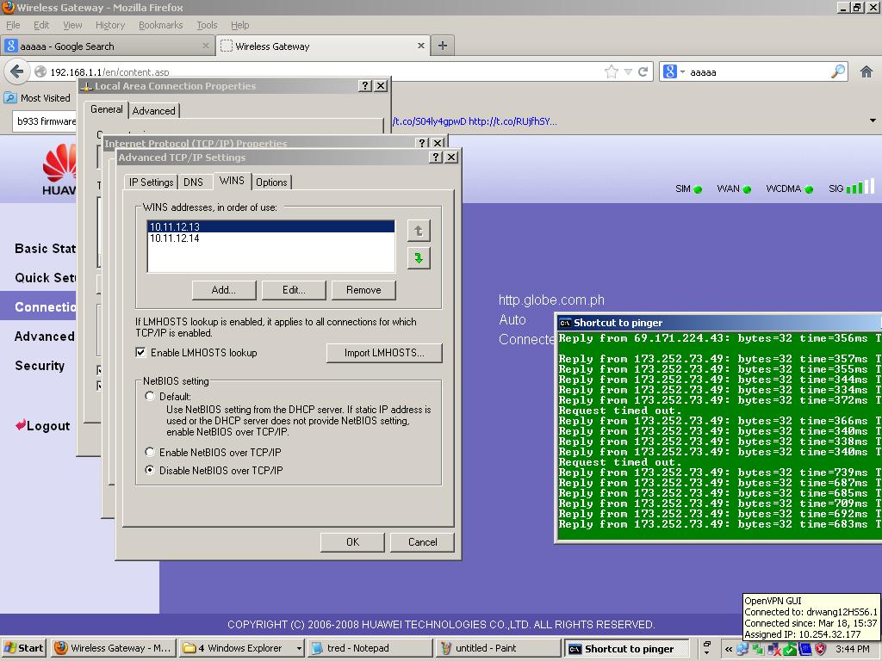Select WINS address 10.11.12.14
The image size is (882, 661).
270,238
